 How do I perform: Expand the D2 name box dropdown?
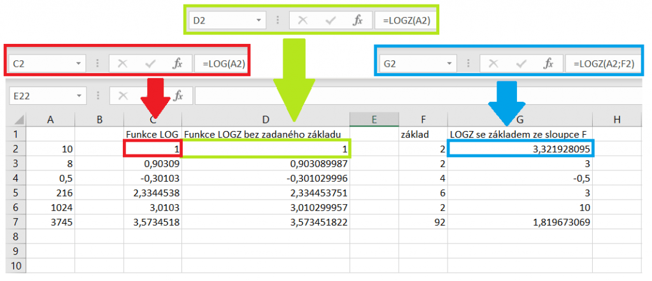pos(259,20)
